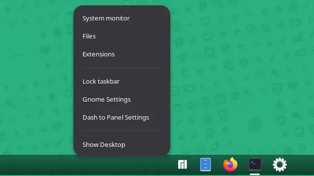The width and height of the screenshot is (314, 176).
Task: Click empty taskbar area left of the menu
Action: pos(36,165)
